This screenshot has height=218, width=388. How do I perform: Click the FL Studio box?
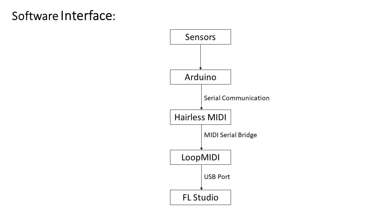[200, 197]
